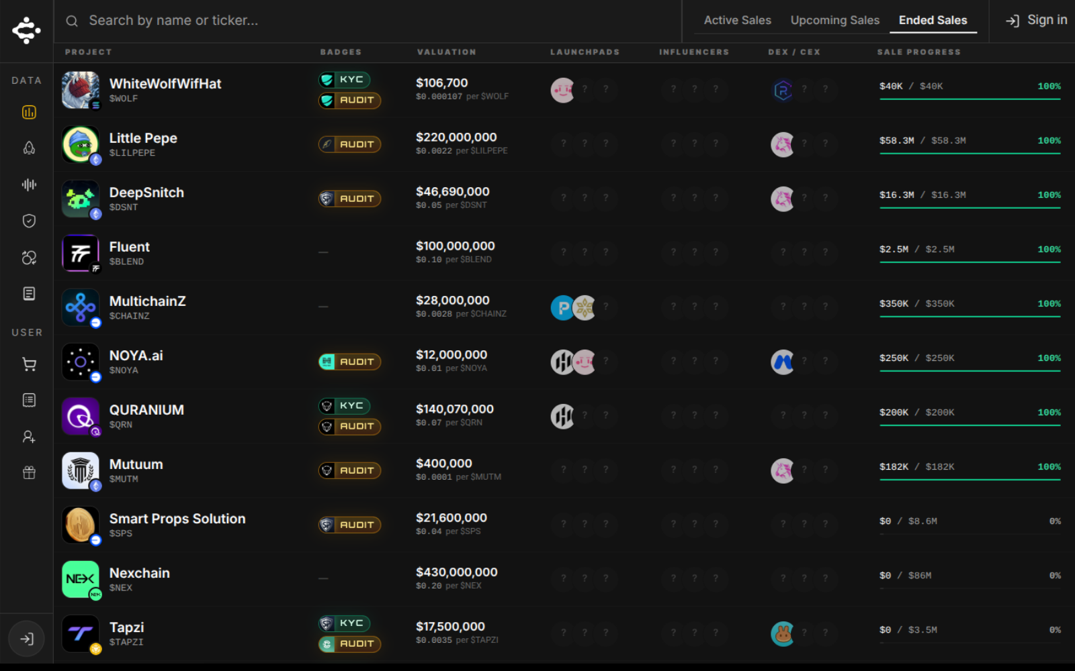
Task: Click the $0.0035 per $TAPZI price
Action: point(457,640)
